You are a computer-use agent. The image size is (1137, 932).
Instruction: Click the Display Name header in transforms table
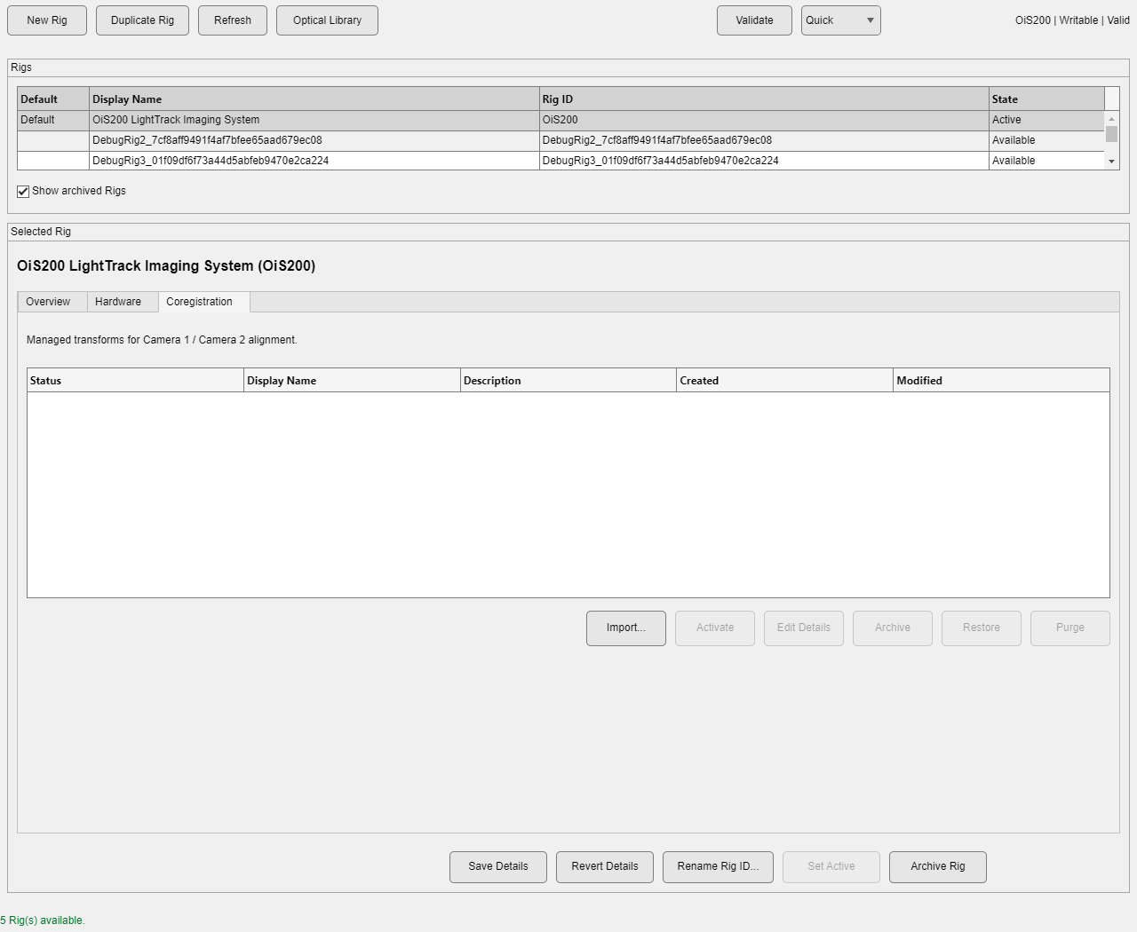[352, 381]
